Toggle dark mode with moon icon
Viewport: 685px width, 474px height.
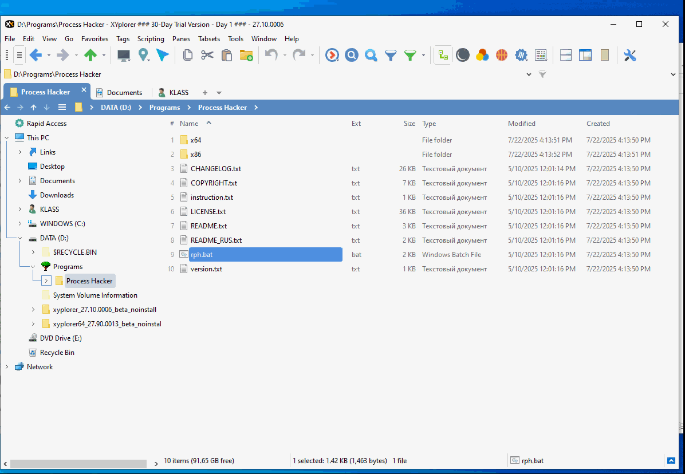coord(463,56)
